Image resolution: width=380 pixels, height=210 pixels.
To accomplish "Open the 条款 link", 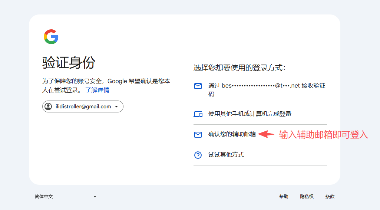I will [x=330, y=197].
